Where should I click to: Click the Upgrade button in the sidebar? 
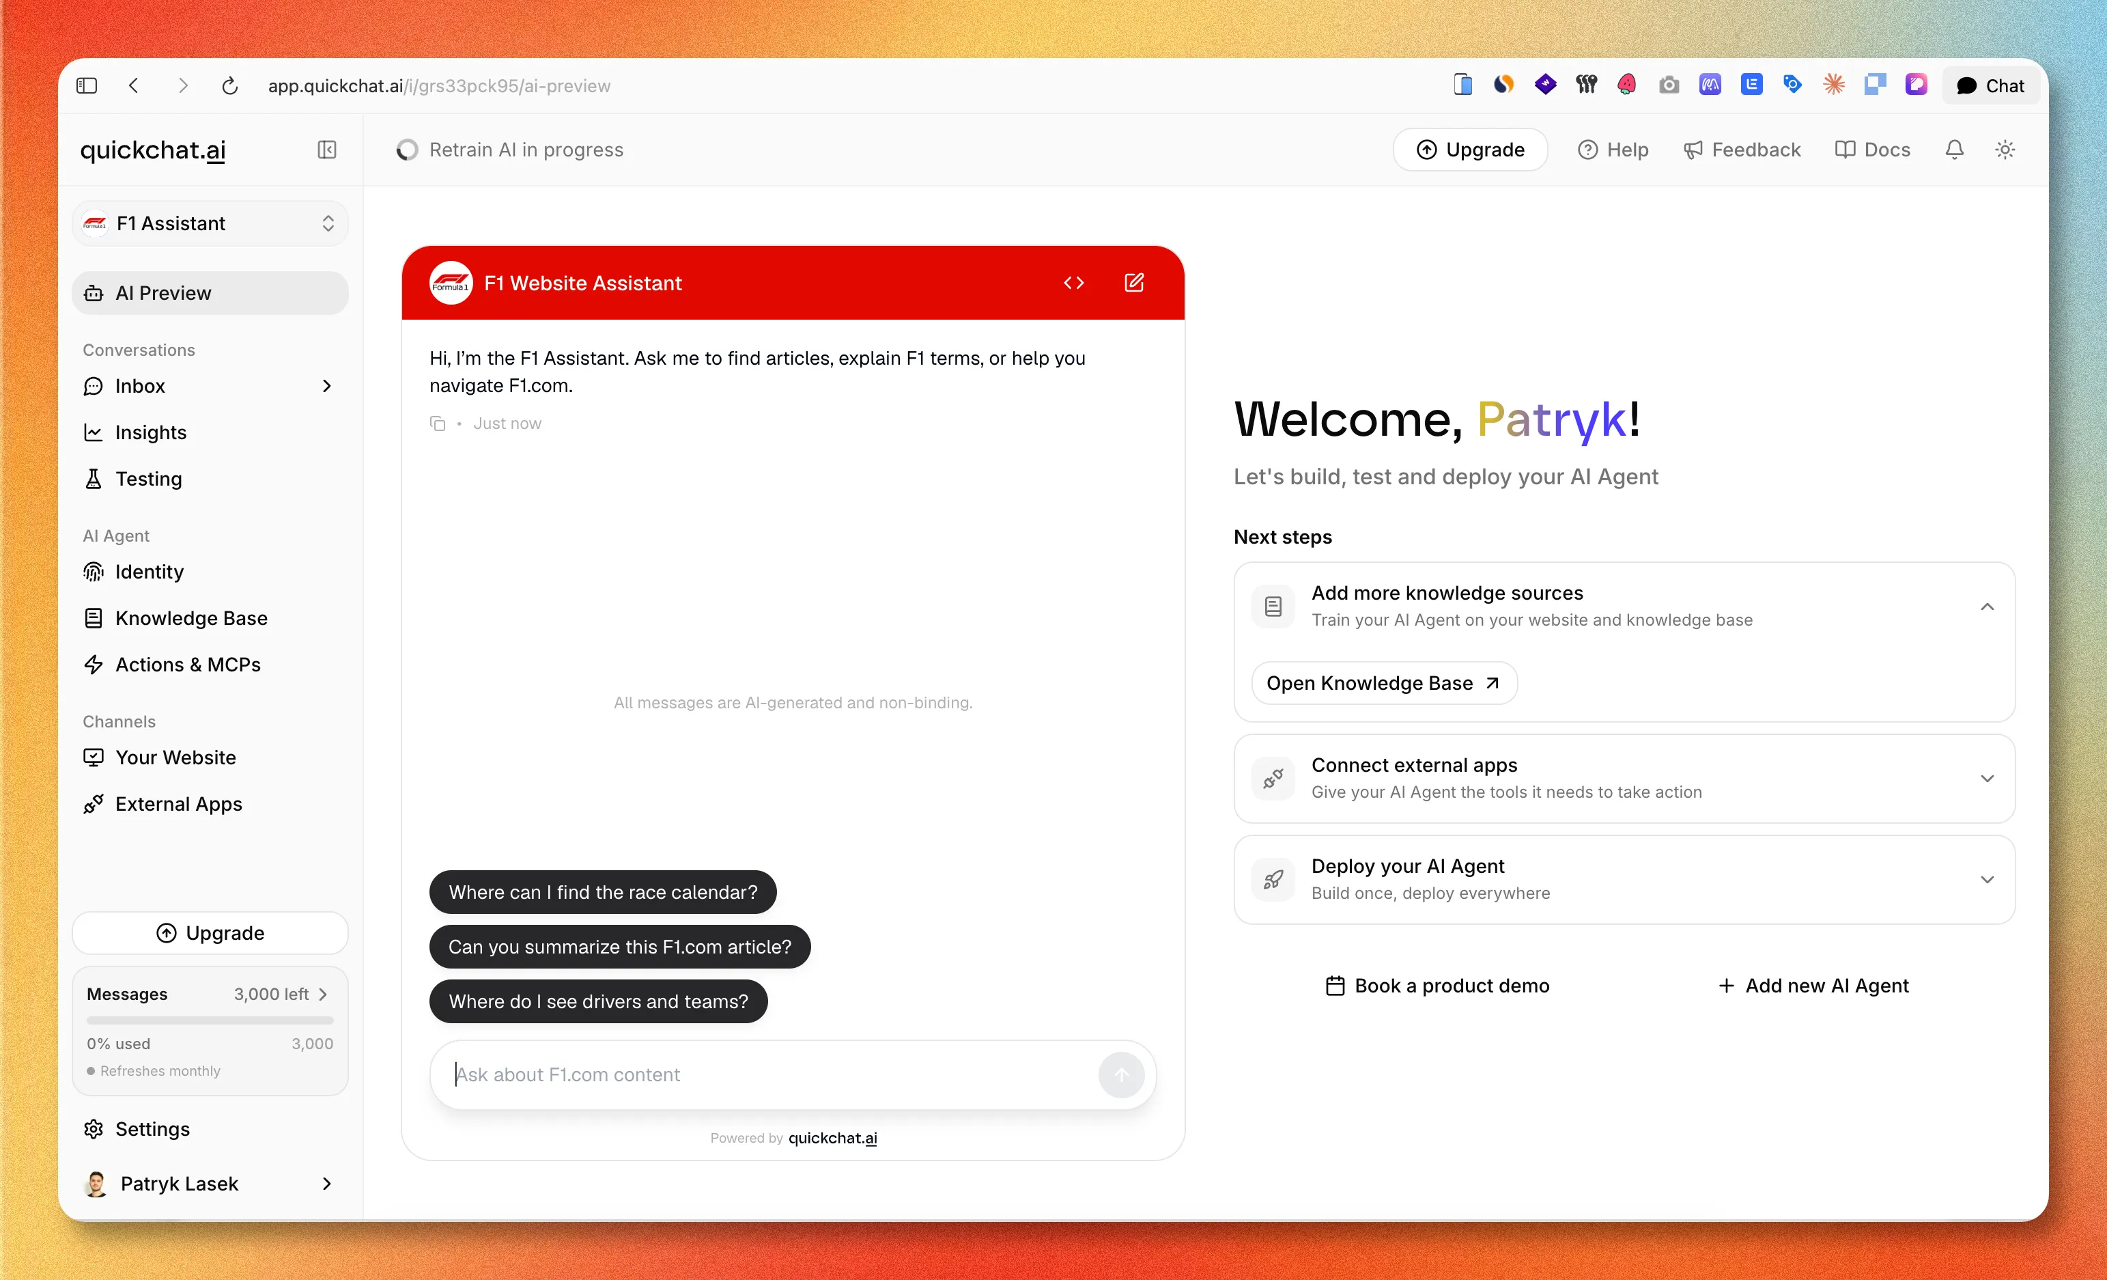(210, 932)
